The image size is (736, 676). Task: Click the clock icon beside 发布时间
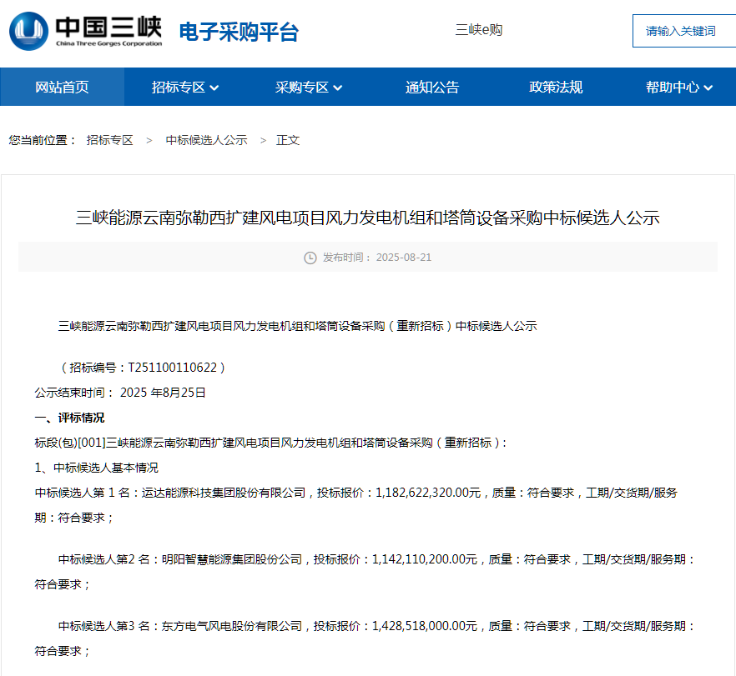[310, 258]
